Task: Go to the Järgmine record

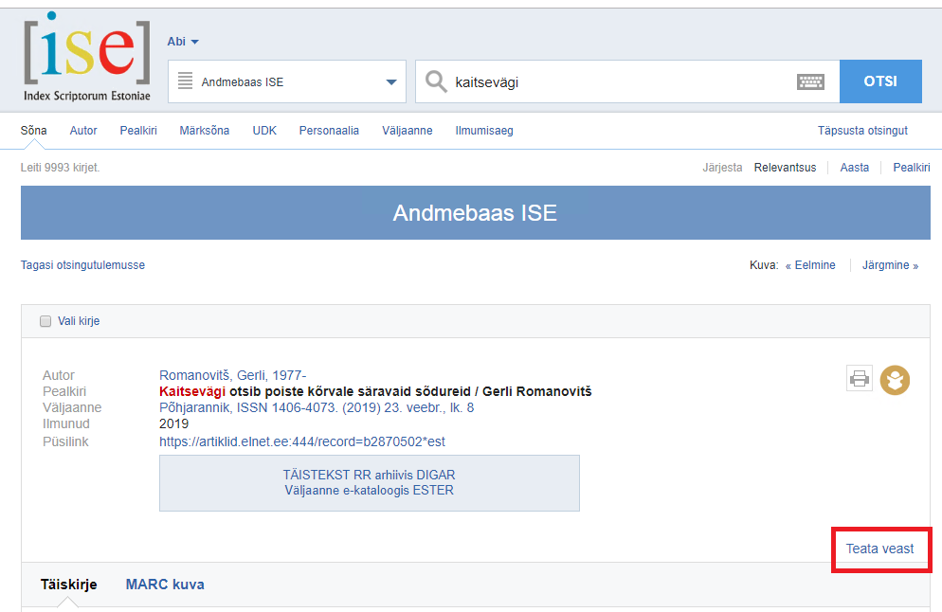Action: coord(890,265)
